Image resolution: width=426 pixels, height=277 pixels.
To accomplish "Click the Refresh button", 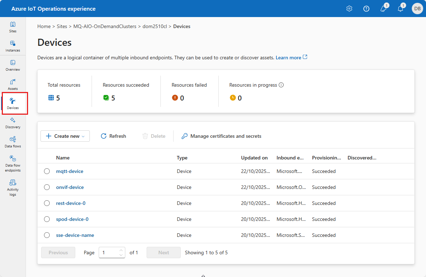I will pyautogui.click(x=114, y=136).
